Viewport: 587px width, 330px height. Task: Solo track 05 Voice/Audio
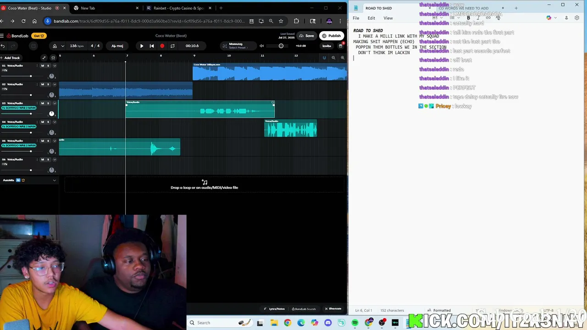coord(48,141)
